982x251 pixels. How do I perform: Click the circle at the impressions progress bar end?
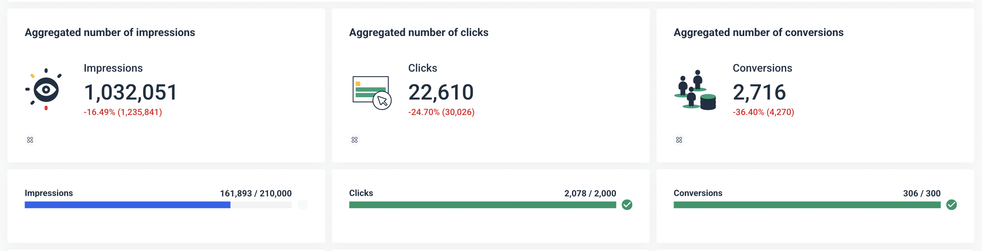pyautogui.click(x=302, y=205)
